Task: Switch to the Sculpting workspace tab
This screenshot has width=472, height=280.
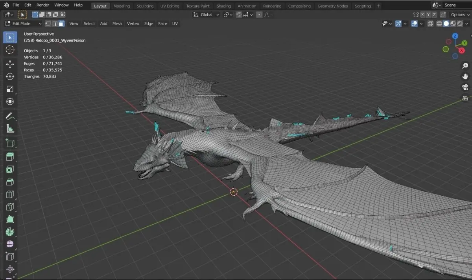Action: 145,6
